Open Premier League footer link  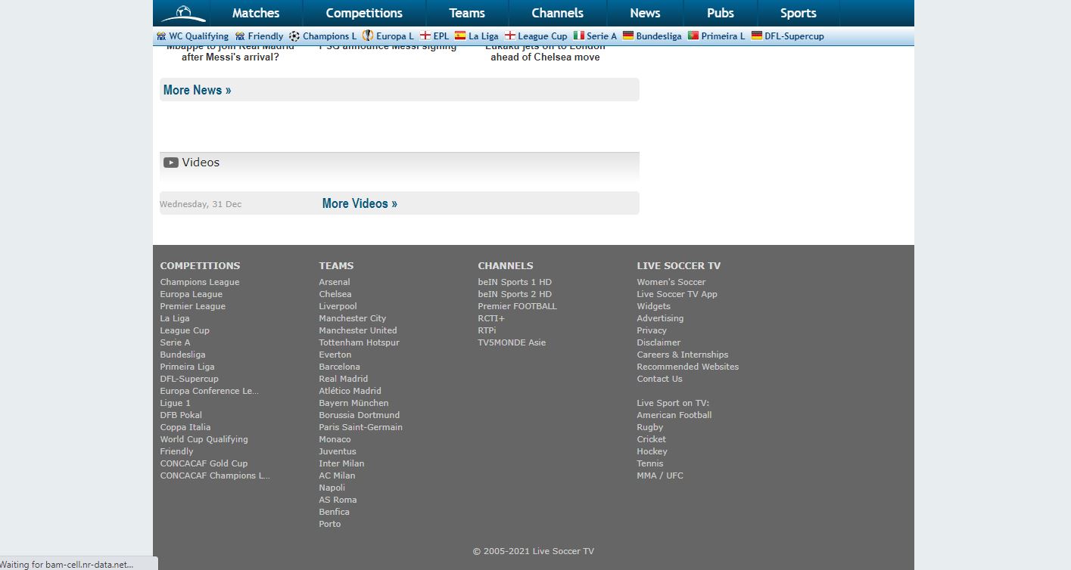[193, 306]
